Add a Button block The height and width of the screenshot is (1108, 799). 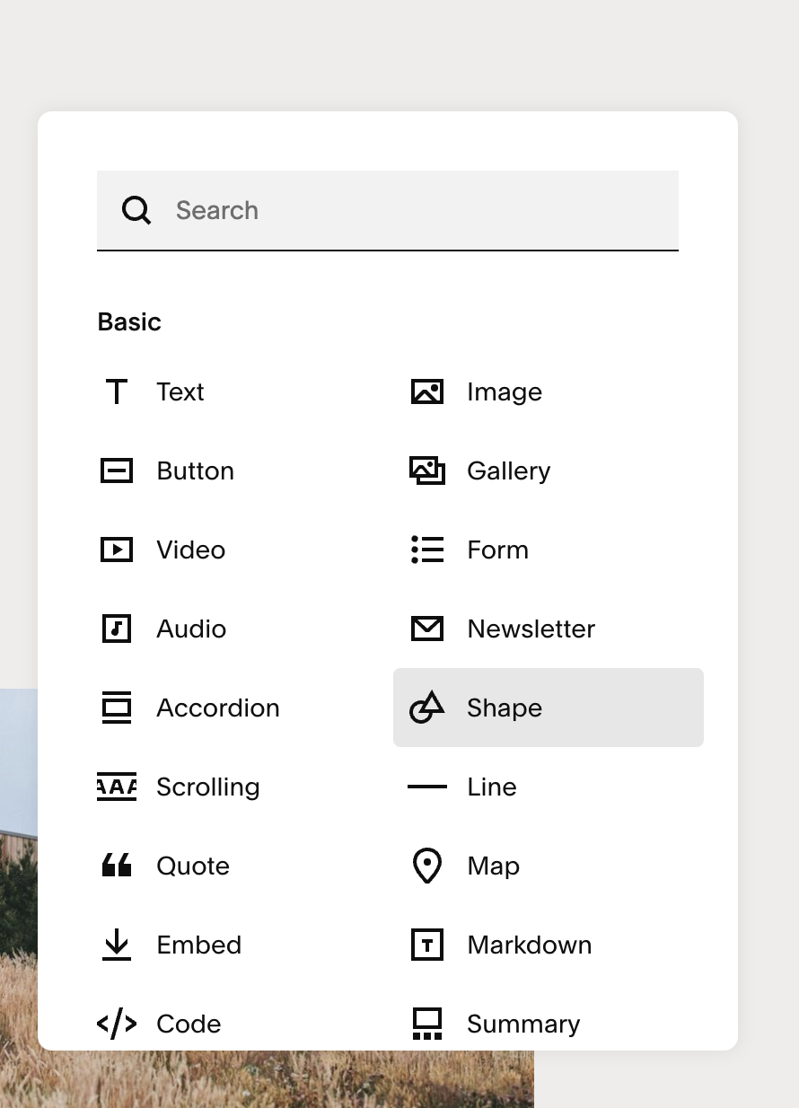(117, 470)
